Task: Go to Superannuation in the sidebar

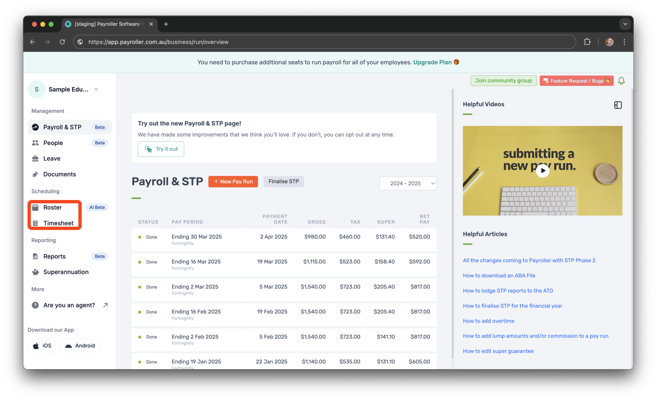Action: click(66, 272)
